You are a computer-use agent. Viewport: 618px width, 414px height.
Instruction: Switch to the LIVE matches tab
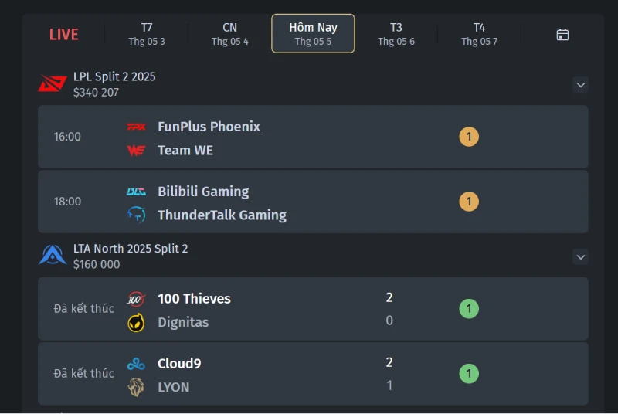click(63, 34)
